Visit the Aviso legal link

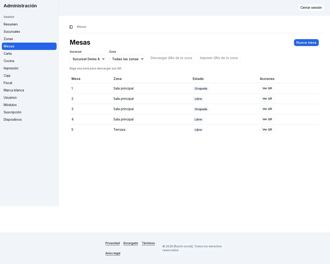[x=113, y=253]
